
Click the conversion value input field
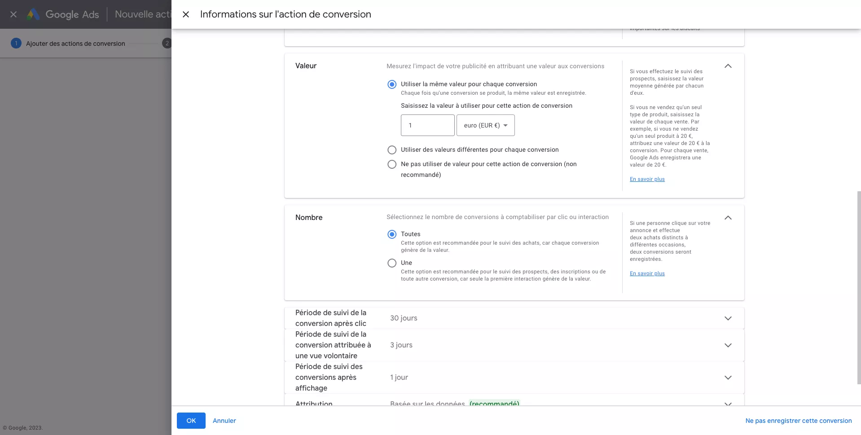[x=427, y=125]
